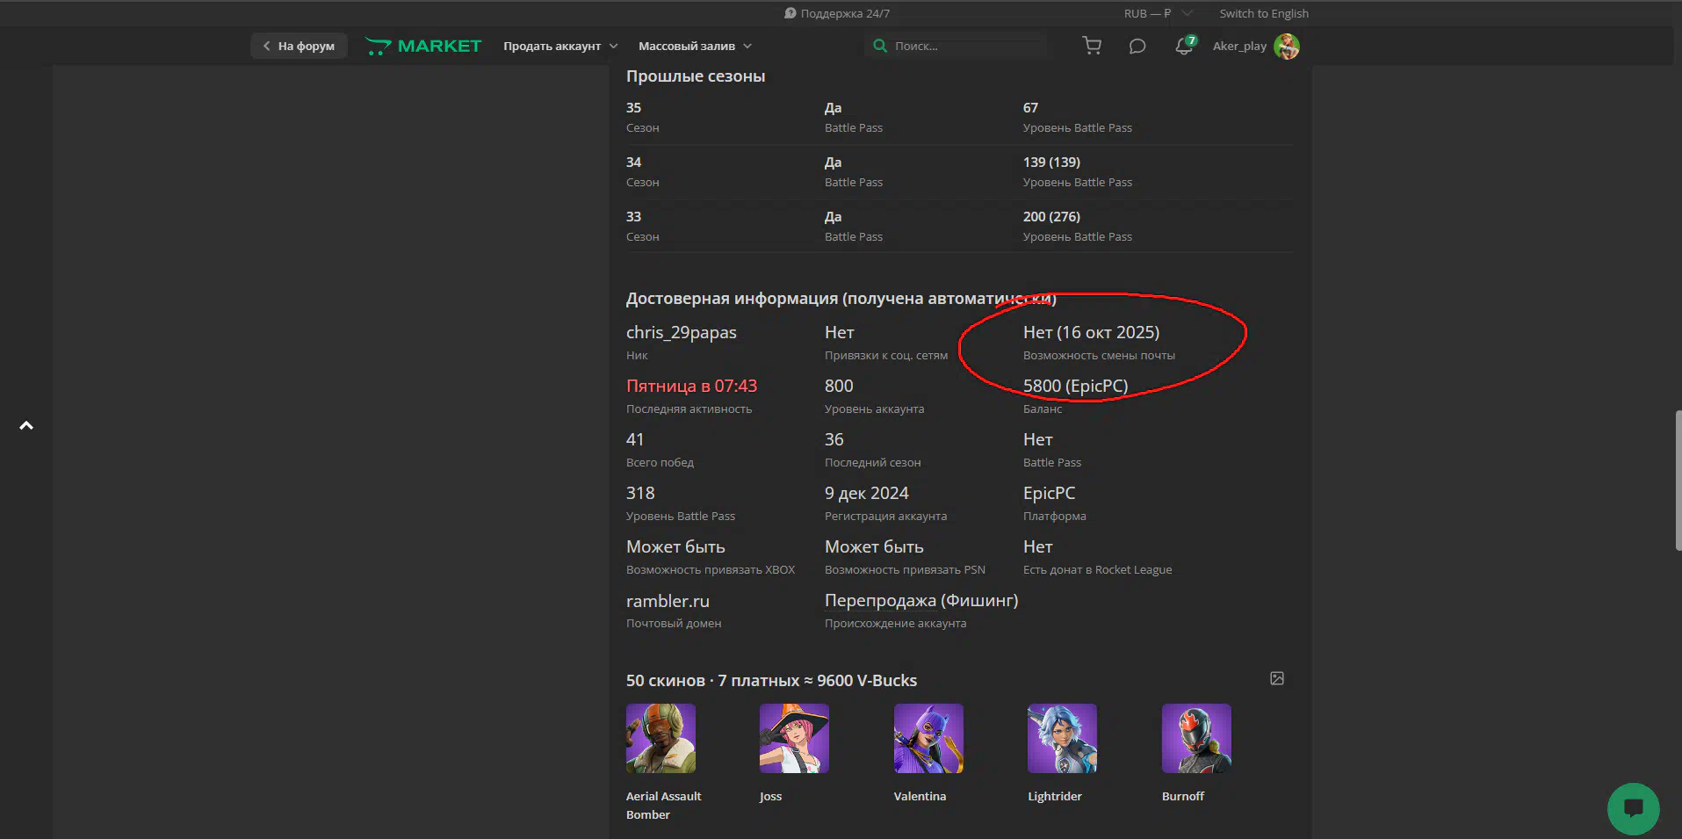Open the shopping cart icon
Screen dimensions: 1682x839
[1092, 46]
